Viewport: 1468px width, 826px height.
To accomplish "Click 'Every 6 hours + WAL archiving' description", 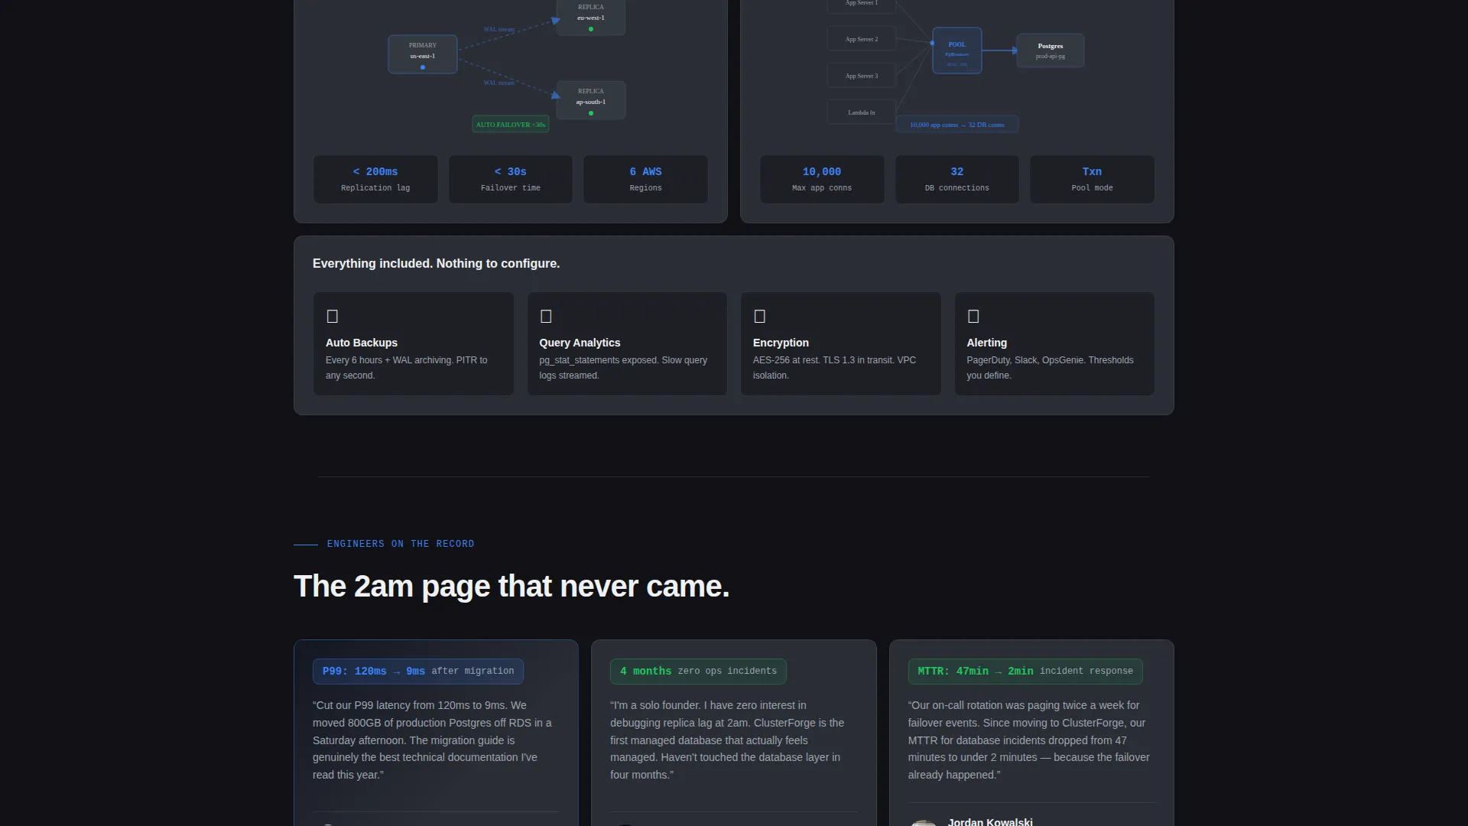I will click(x=406, y=368).
